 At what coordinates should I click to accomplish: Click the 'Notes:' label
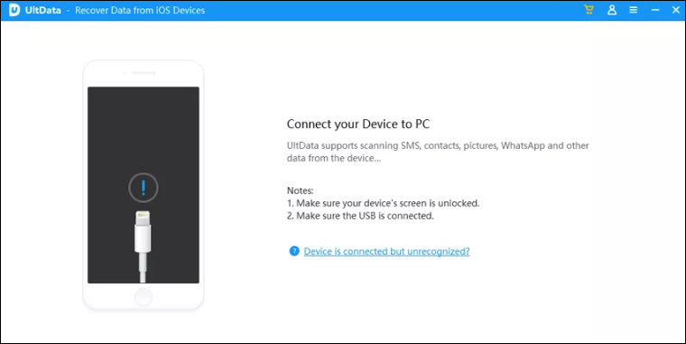pos(300,191)
